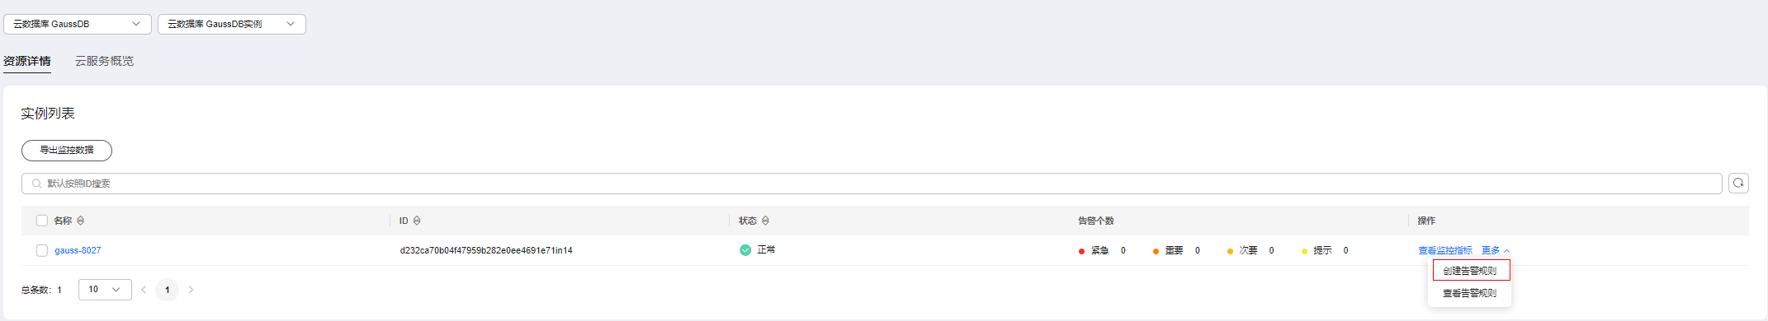Click the 导出监控数据 button
The width and height of the screenshot is (1768, 321).
tap(67, 151)
